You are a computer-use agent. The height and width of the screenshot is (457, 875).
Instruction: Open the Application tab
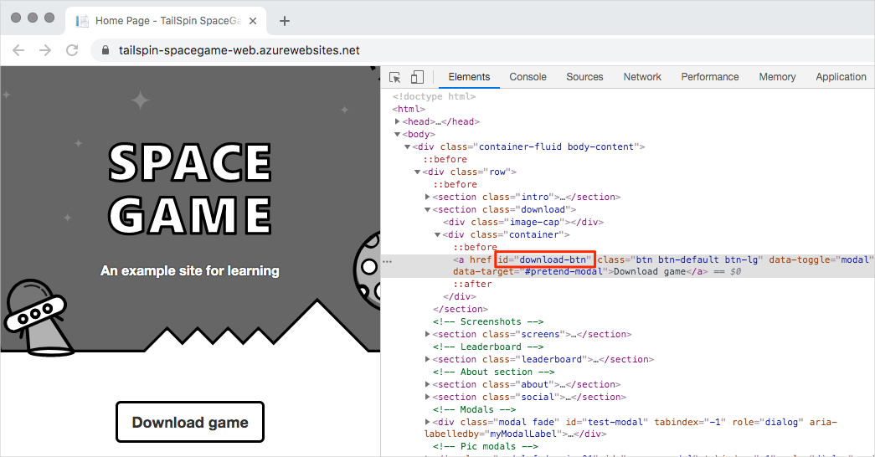point(841,77)
